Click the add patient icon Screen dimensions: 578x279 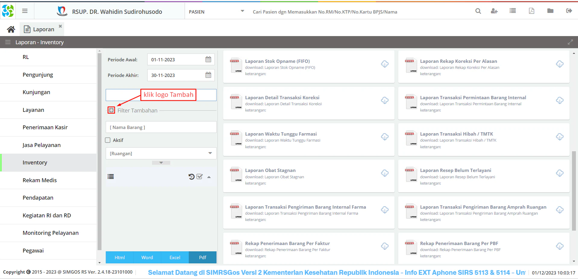coord(494,11)
